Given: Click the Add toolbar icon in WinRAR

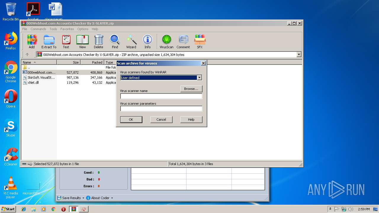Looking at the screenshot, I should 32,41.
